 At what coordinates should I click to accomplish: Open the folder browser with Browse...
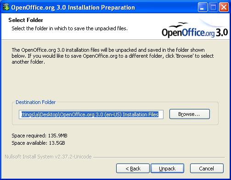(190, 114)
